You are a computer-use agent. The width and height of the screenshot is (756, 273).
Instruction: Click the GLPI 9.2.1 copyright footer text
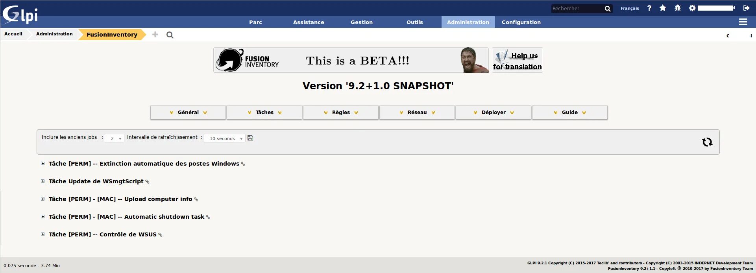640,263
